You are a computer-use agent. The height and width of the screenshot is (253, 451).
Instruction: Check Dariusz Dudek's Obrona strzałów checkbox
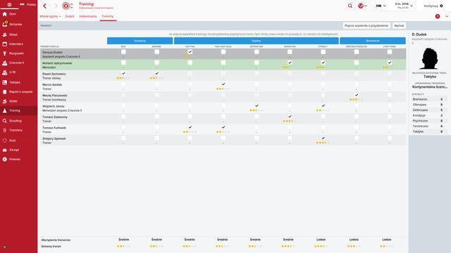357,52
